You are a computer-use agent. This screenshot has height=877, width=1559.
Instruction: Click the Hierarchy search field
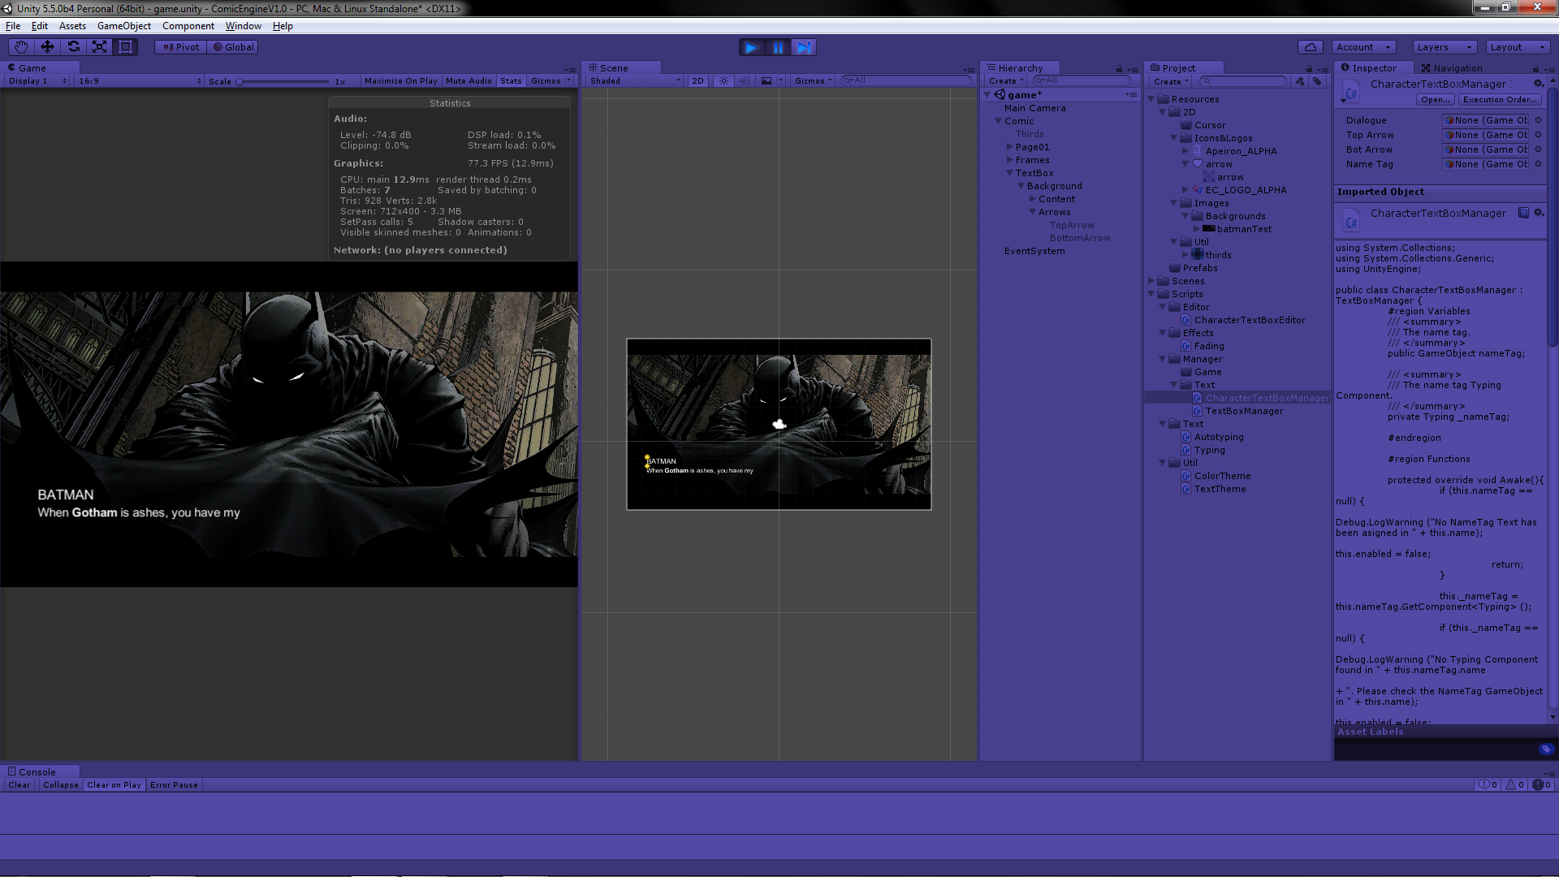1081,80
